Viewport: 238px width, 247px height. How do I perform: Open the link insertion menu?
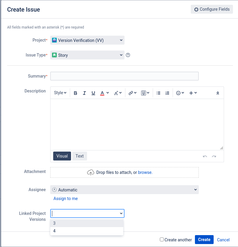133,93
